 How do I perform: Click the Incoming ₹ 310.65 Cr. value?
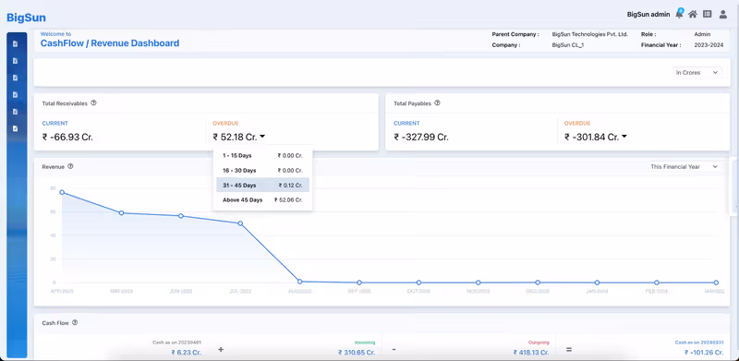click(357, 352)
